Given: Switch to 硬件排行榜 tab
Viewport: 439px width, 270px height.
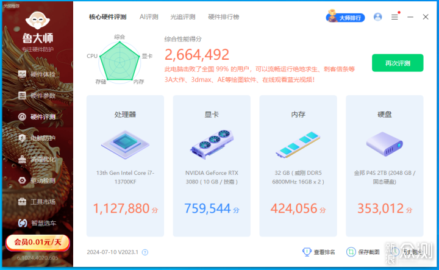Looking at the screenshot, I should click(223, 17).
